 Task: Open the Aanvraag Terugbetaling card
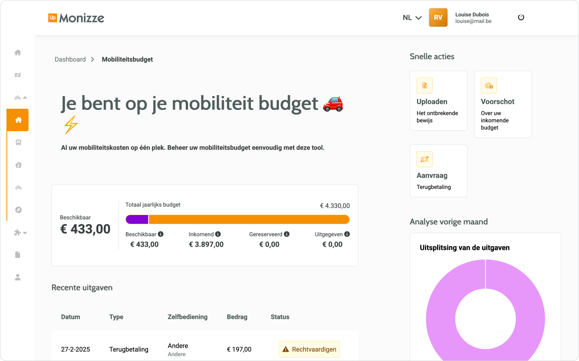click(438, 171)
